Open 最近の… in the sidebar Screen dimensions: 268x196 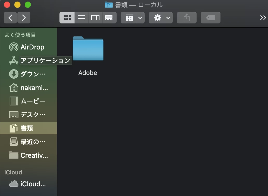[x=33, y=142]
